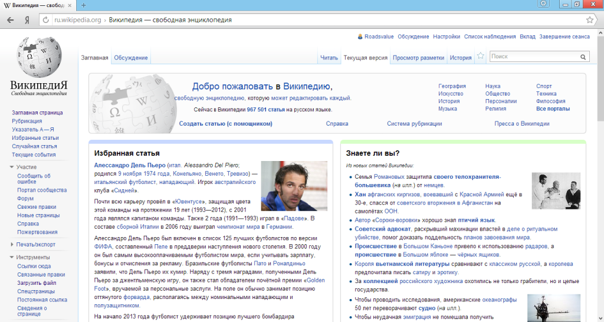Click the Del Piero portrait thumbnail
The image size is (604, 322).
294,186
